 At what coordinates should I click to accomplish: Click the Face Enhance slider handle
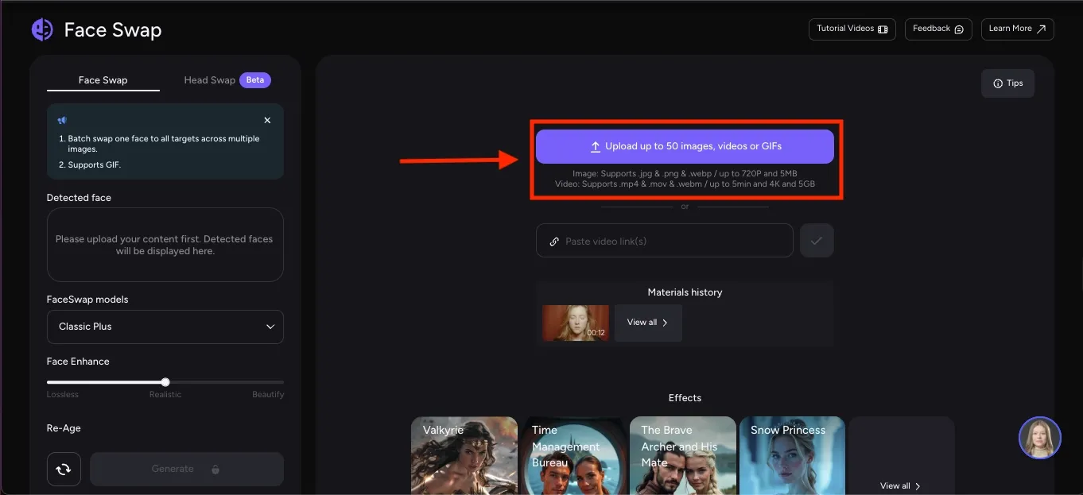tap(165, 382)
